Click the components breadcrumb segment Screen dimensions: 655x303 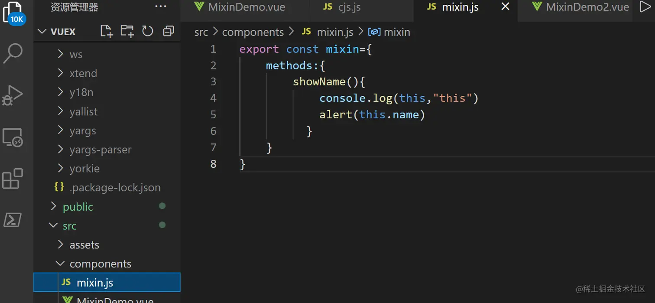click(253, 32)
